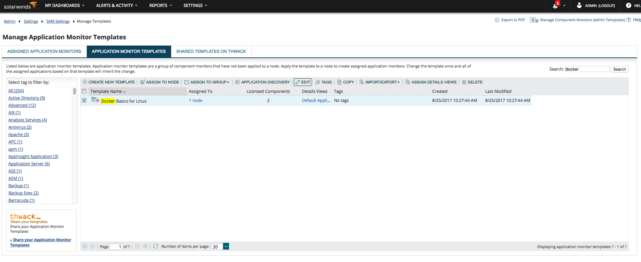Click the Tags icon
Screen dimensions: 641x262
(x=318, y=82)
